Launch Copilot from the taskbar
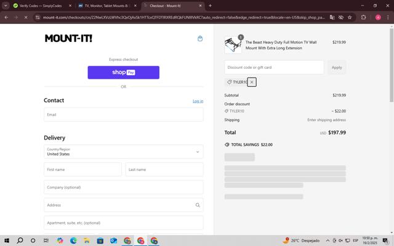This screenshot has width=394, height=246. click(x=60, y=240)
